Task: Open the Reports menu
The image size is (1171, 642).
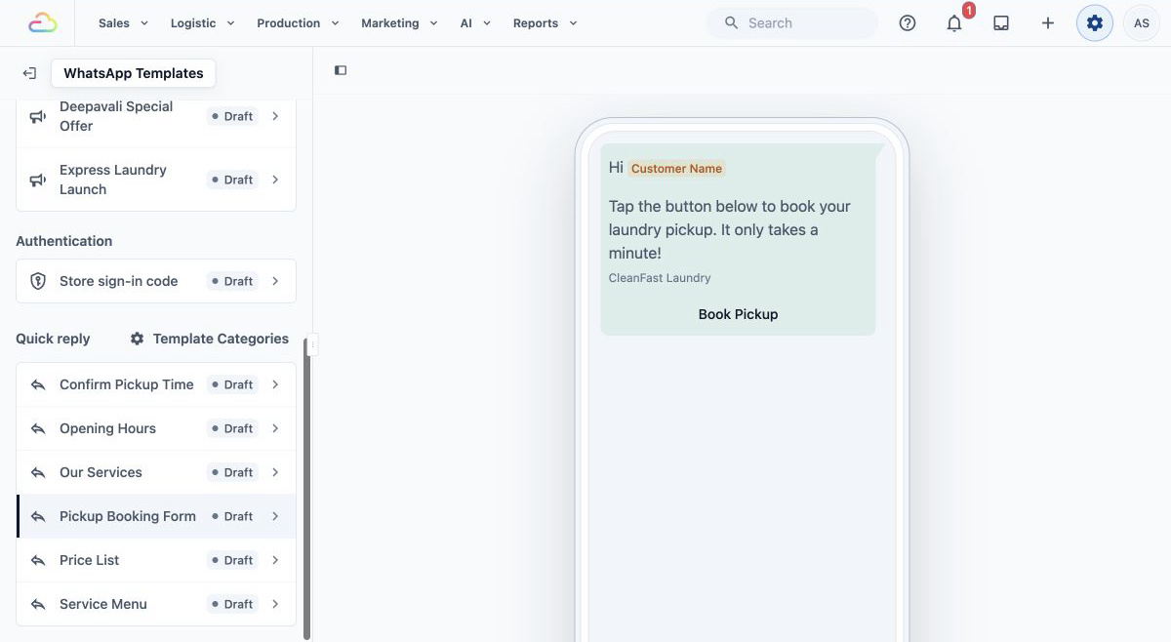Action: point(545,23)
